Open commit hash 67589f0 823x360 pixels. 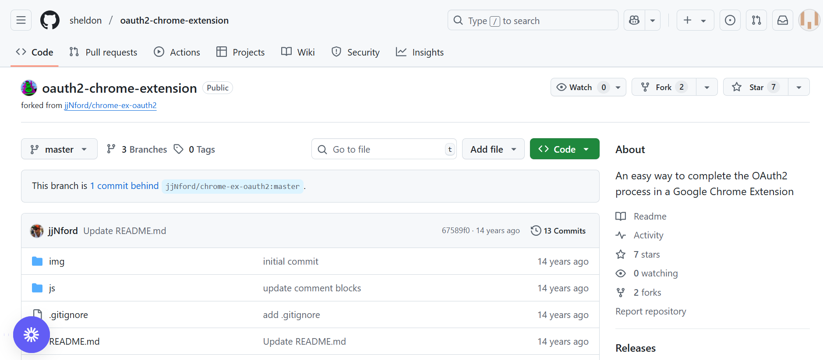point(456,231)
